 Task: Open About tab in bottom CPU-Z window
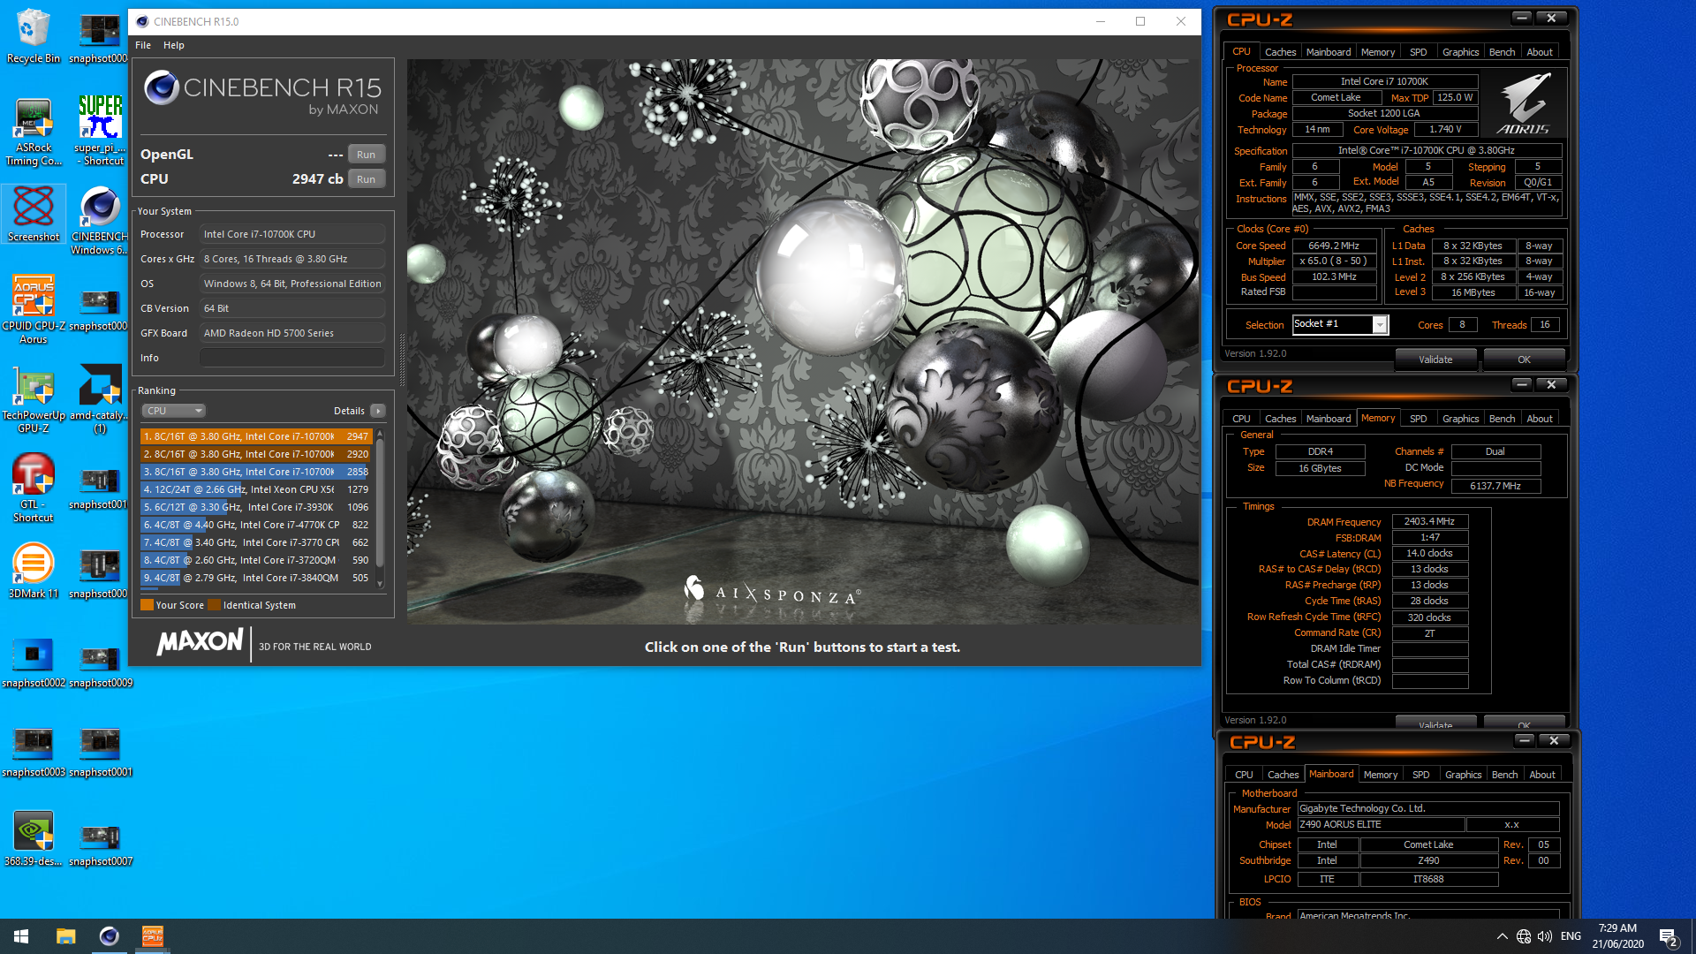(x=1542, y=775)
